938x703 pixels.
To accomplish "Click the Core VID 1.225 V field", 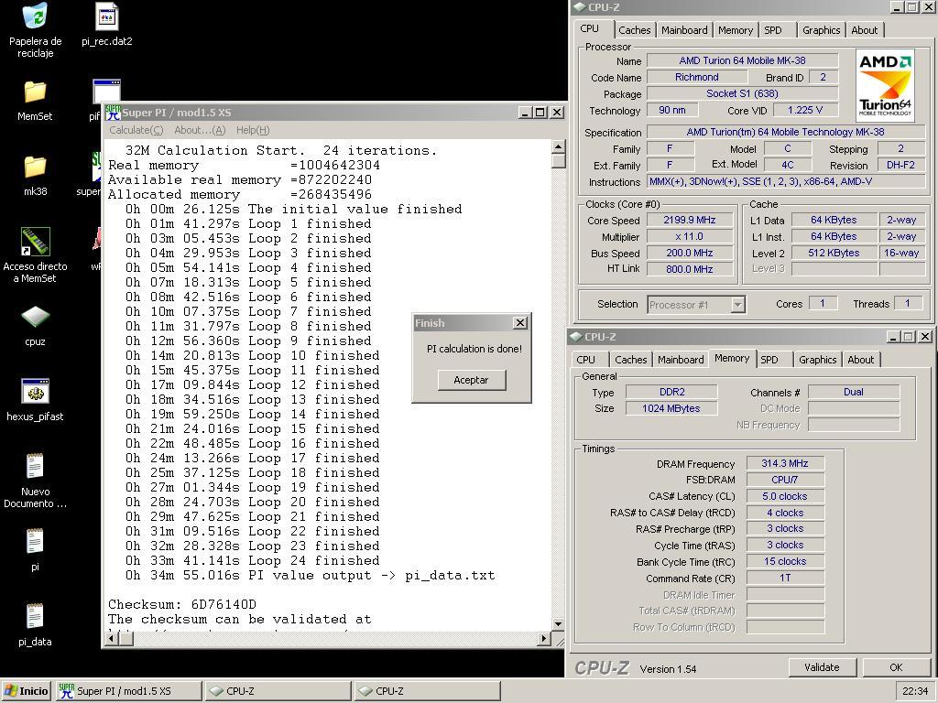I will [x=805, y=110].
